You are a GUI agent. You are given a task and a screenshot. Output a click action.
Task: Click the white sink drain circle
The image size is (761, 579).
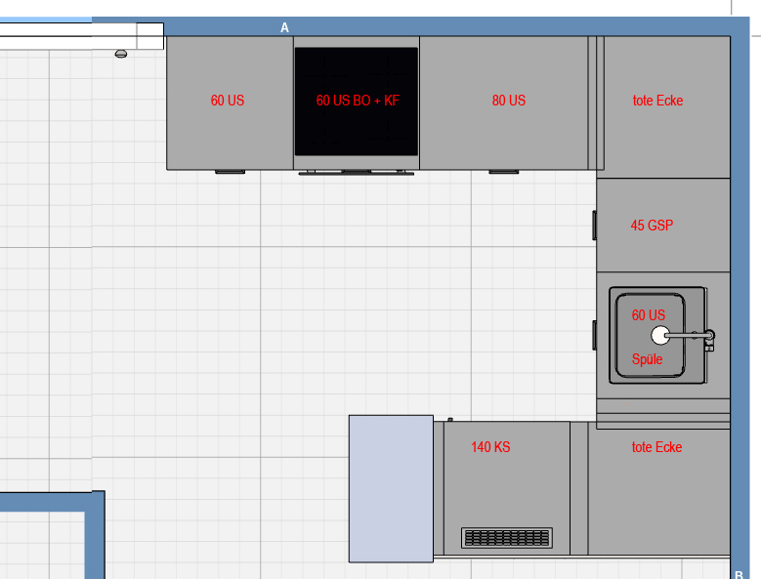[660, 336]
